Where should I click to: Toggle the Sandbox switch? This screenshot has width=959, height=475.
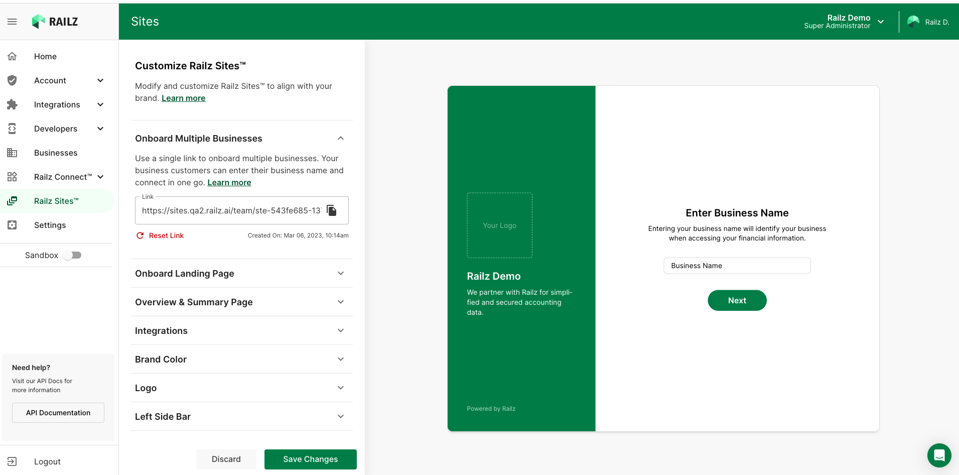[x=72, y=255]
